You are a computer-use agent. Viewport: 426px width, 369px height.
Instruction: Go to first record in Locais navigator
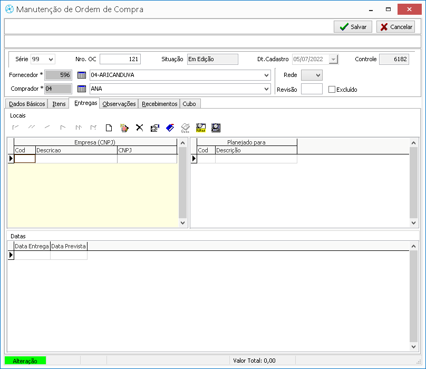coord(15,128)
